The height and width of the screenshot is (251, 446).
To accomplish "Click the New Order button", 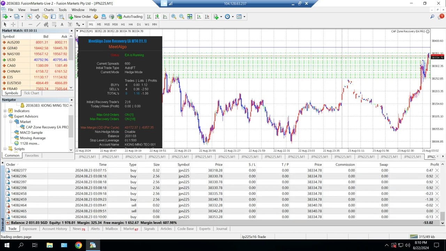I will 79,16.
